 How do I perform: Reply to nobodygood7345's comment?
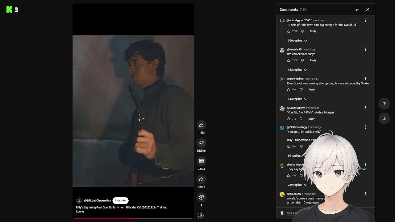pyautogui.click(x=313, y=31)
